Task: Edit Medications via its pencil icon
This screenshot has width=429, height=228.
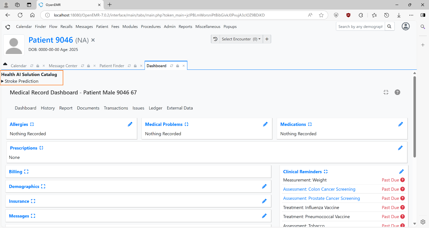Action: (x=400, y=124)
